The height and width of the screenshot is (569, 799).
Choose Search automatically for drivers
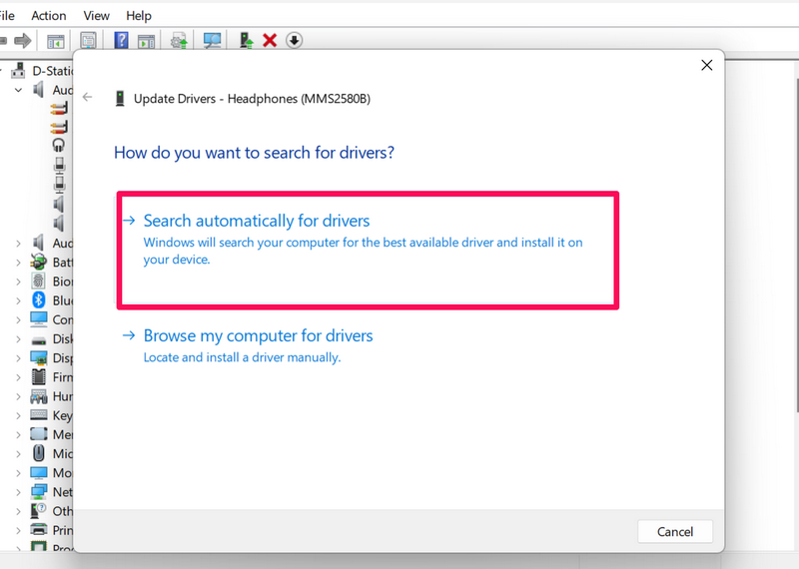click(x=256, y=221)
